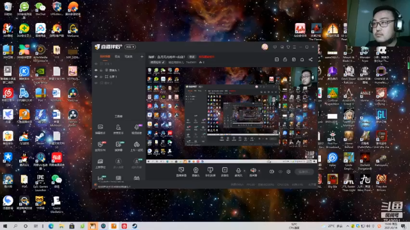410x230 pixels.
Task: Click the lock-shaped icon above the preview
Action: coord(285,59)
